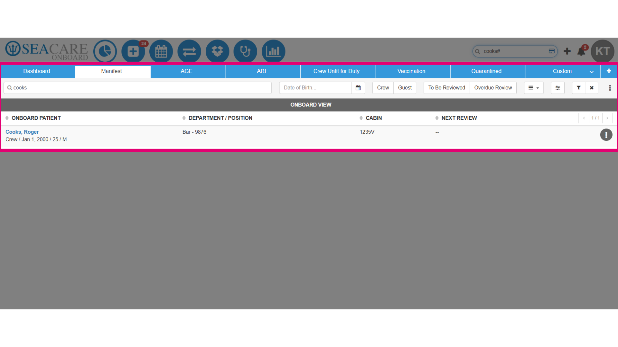Viewport: 618px width, 347px height.
Task: Open the stethoscope icon
Action: tap(245, 51)
